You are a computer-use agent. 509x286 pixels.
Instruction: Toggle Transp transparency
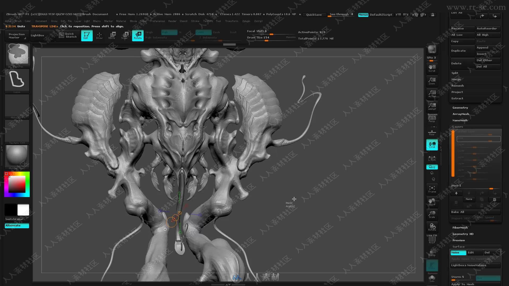click(x=432, y=252)
